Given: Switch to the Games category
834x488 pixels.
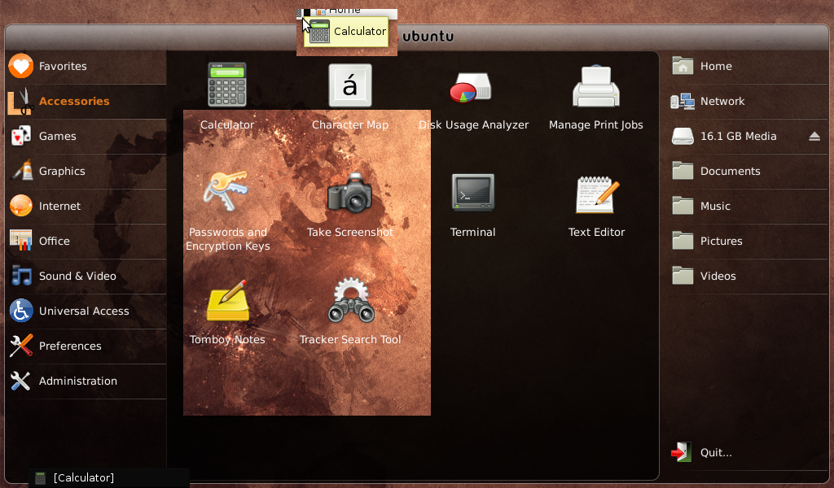Looking at the screenshot, I should [x=57, y=136].
